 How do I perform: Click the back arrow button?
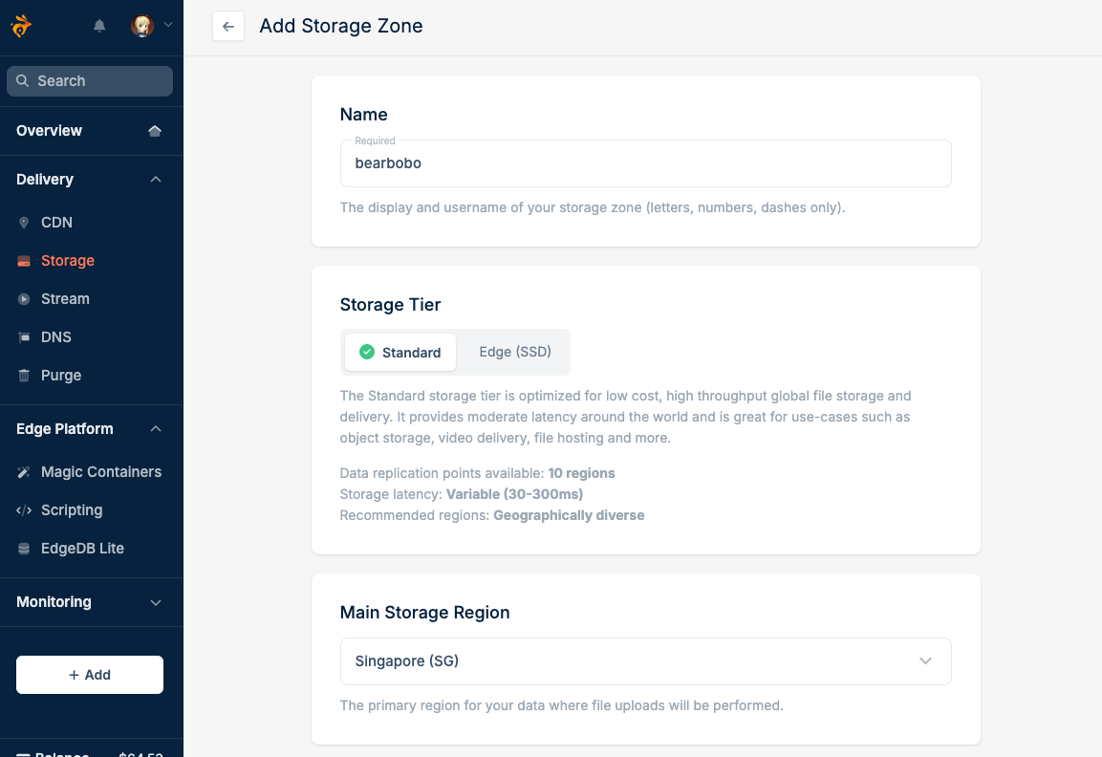click(228, 27)
